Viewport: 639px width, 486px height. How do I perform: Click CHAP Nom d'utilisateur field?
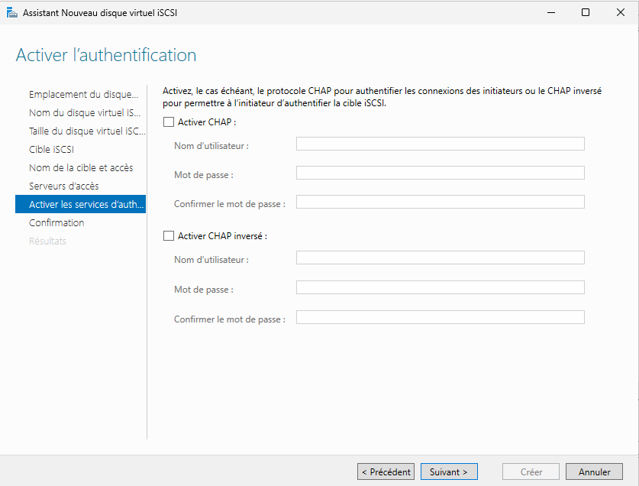click(x=440, y=144)
